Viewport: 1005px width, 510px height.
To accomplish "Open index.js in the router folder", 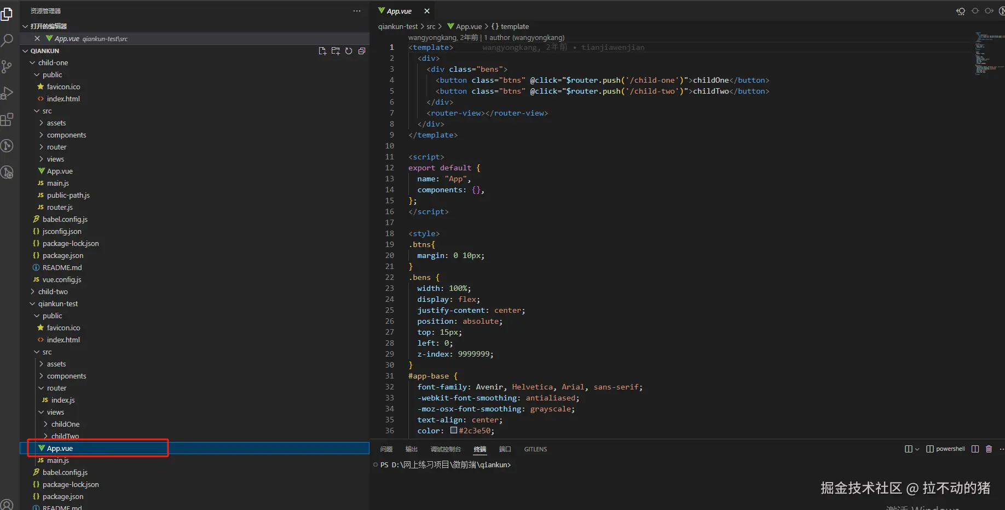I will 63,400.
